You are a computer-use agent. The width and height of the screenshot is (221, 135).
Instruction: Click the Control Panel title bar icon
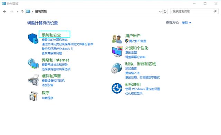4,4
